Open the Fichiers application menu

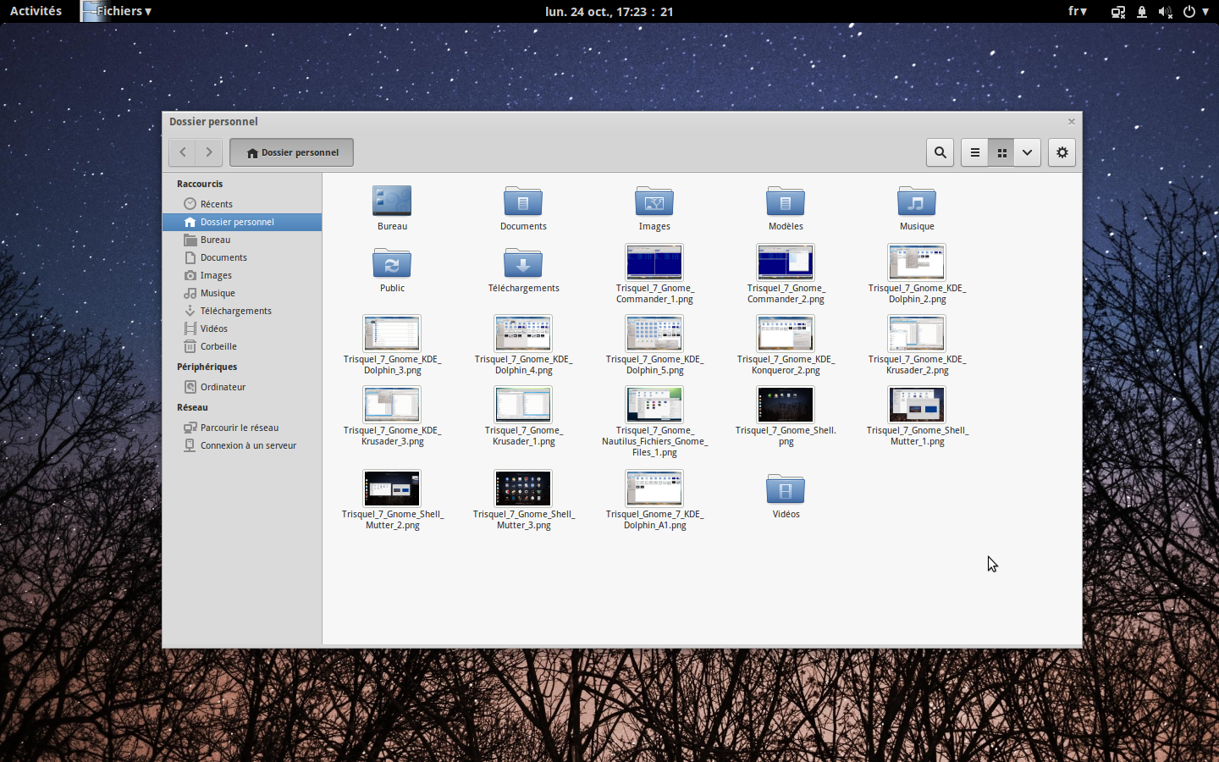(117, 11)
